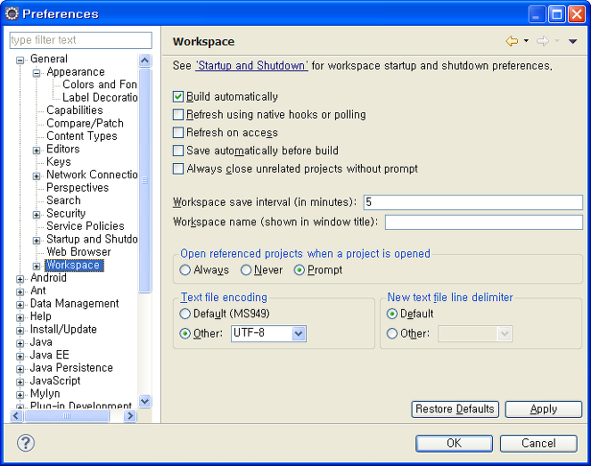Open the 'Startup and Shutdown' link

pyautogui.click(x=251, y=66)
